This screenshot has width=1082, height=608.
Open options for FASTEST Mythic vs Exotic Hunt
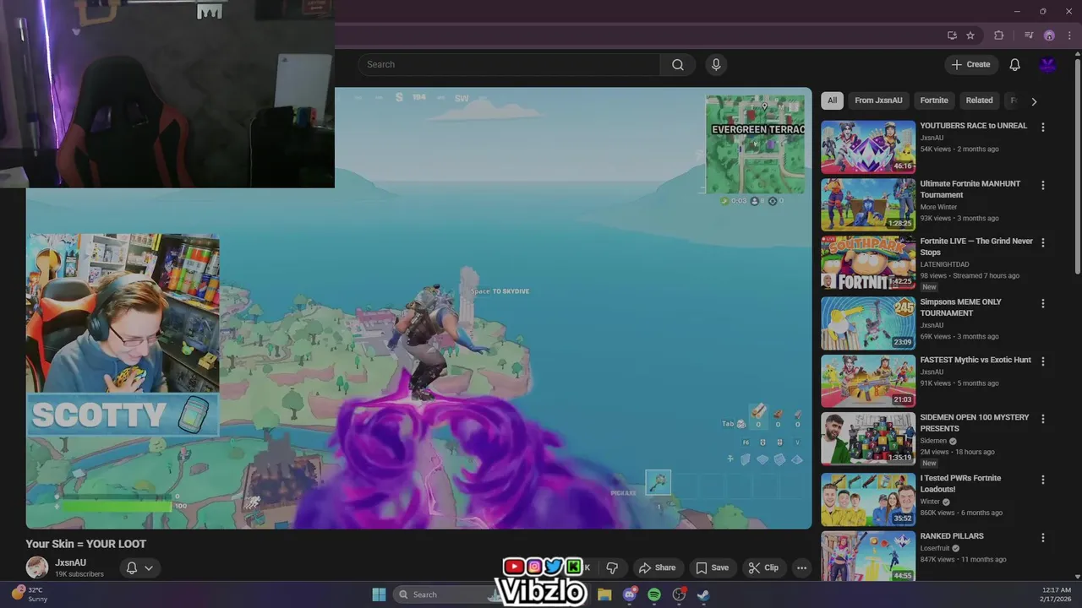point(1042,361)
